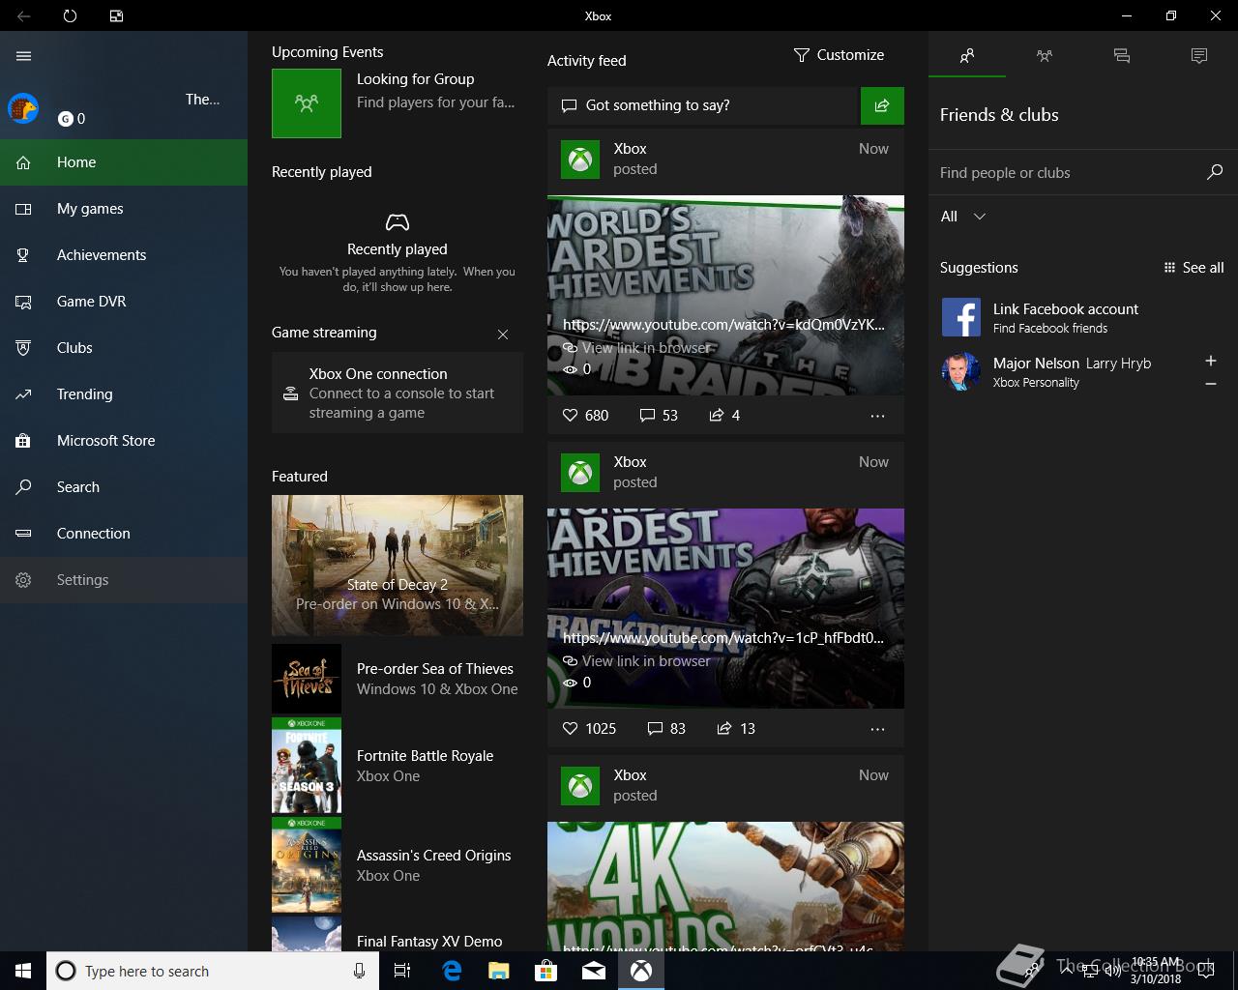Click 'View link in browser' on second post

point(637,661)
